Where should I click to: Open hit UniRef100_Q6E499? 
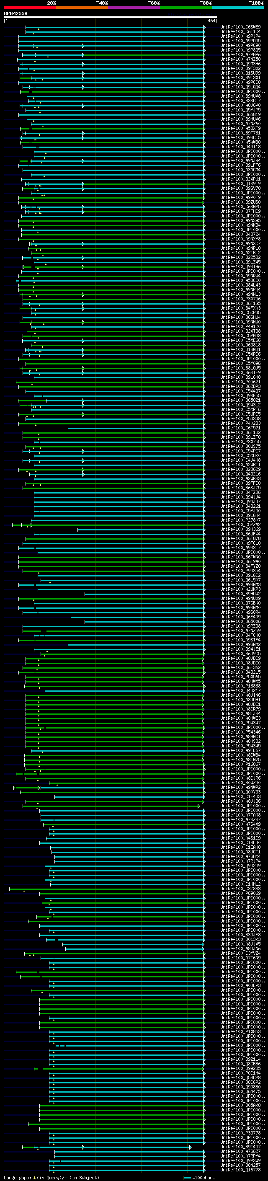(240, 617)
